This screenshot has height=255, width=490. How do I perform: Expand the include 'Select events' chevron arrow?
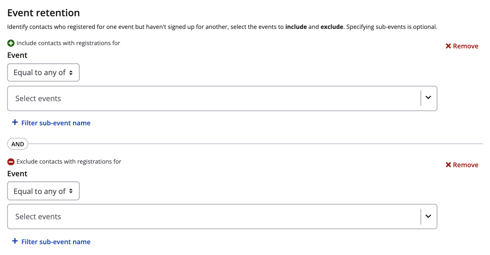click(428, 98)
